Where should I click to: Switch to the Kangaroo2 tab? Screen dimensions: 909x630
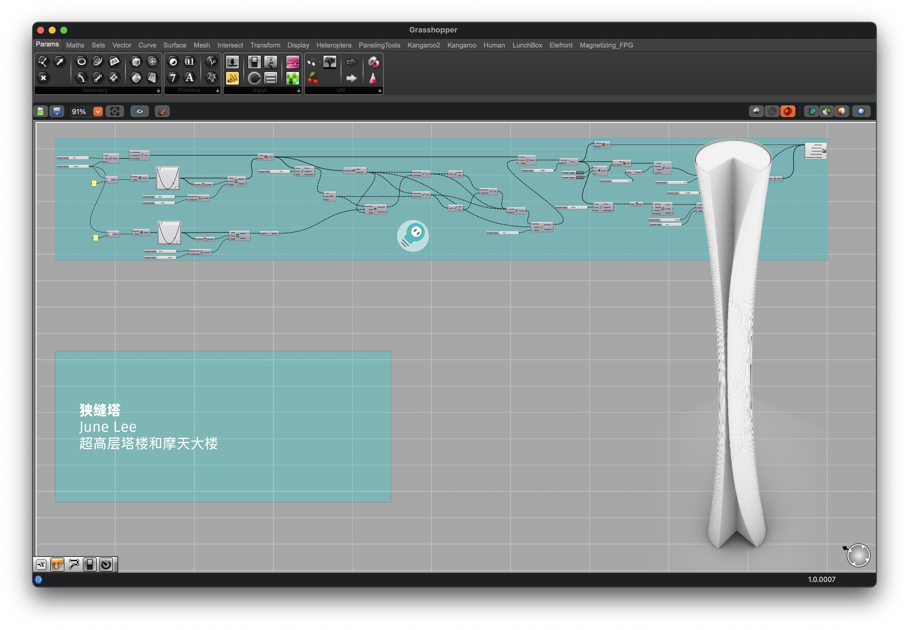423,45
